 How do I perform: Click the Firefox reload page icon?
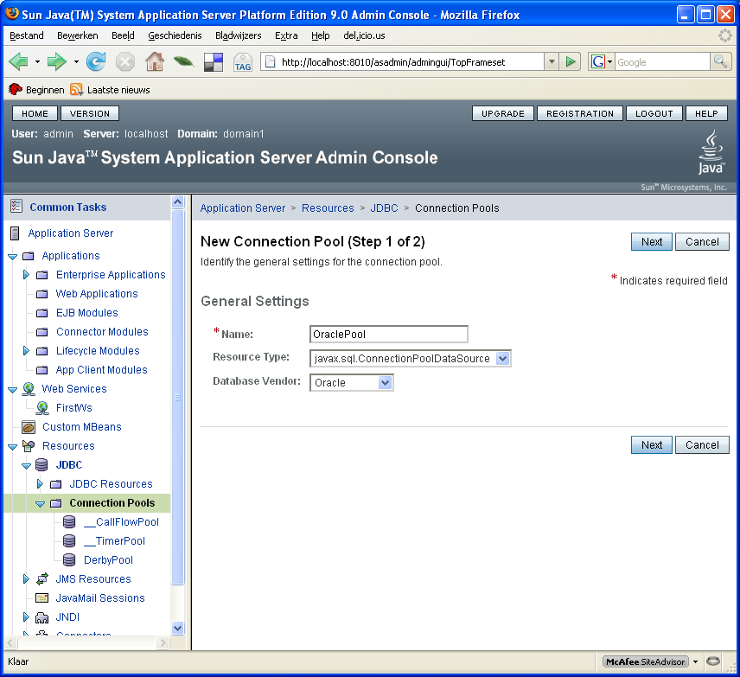pos(95,61)
